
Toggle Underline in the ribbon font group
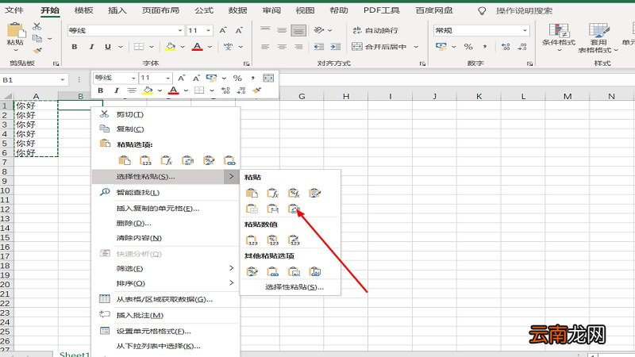point(108,47)
